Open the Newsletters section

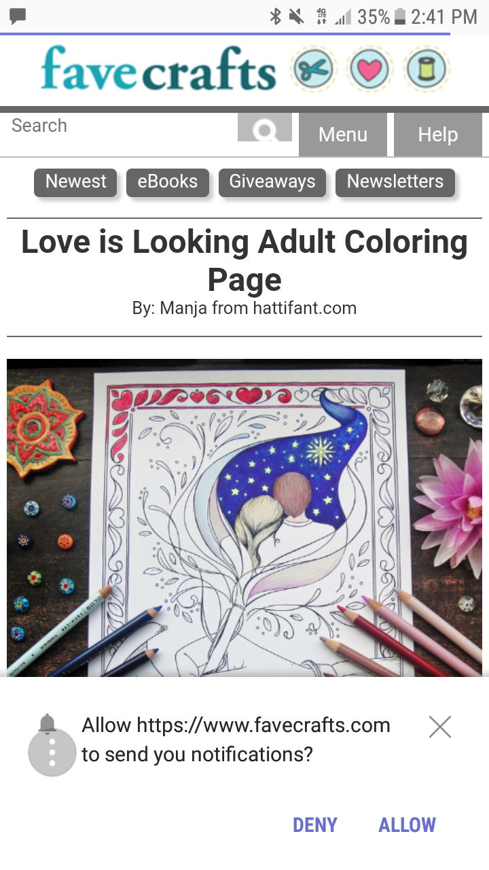point(395,182)
